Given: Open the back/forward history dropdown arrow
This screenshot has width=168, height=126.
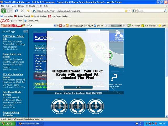Looking at the screenshot, I should pos(12,11).
